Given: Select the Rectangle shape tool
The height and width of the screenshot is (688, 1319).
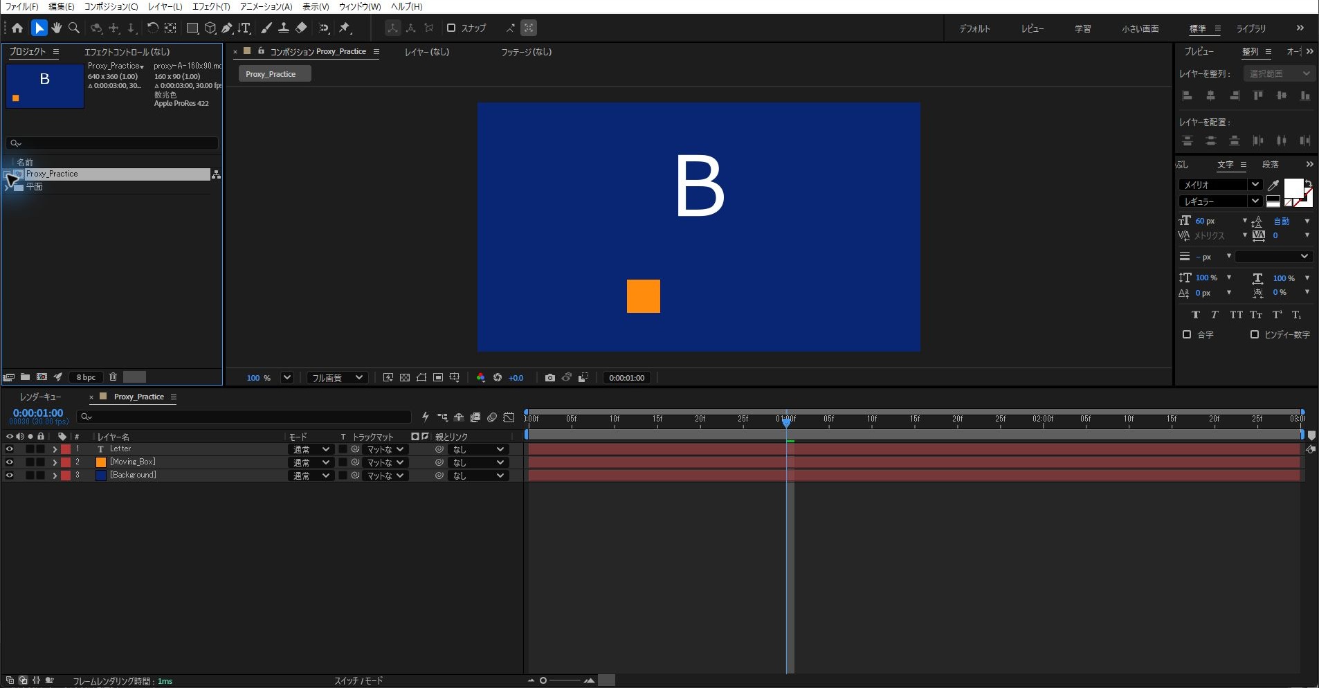Looking at the screenshot, I should click(192, 28).
